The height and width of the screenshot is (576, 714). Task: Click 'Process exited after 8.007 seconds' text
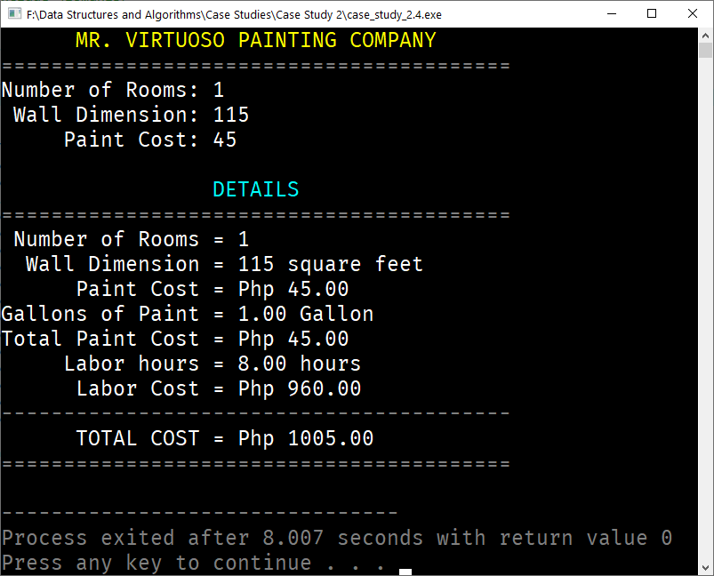pos(213,538)
